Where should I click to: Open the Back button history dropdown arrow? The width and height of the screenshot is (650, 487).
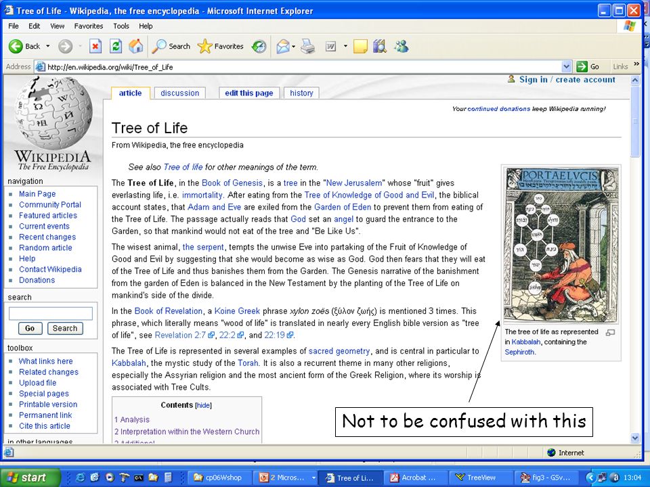47,47
